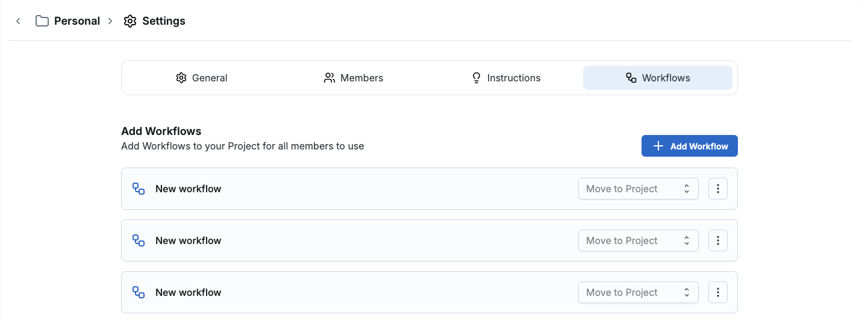Select the first New workflow row

coord(361,189)
